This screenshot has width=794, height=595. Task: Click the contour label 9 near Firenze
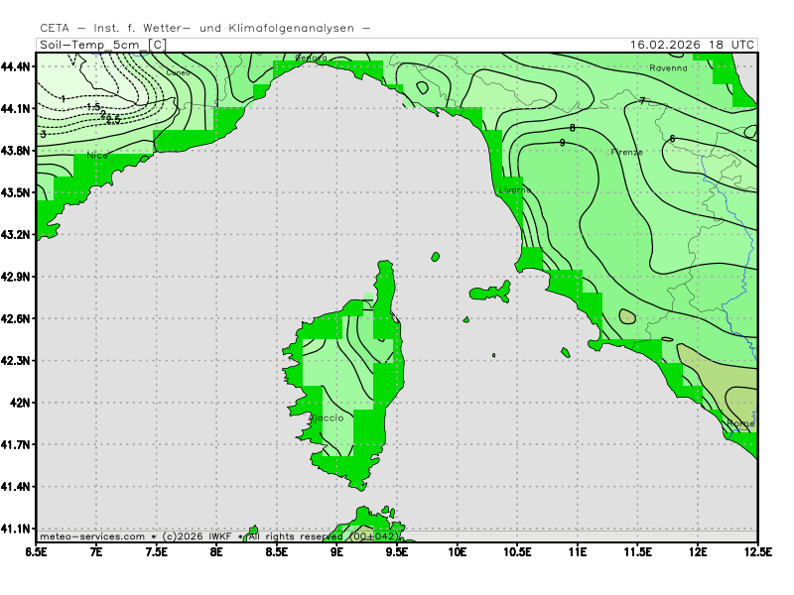click(x=562, y=143)
